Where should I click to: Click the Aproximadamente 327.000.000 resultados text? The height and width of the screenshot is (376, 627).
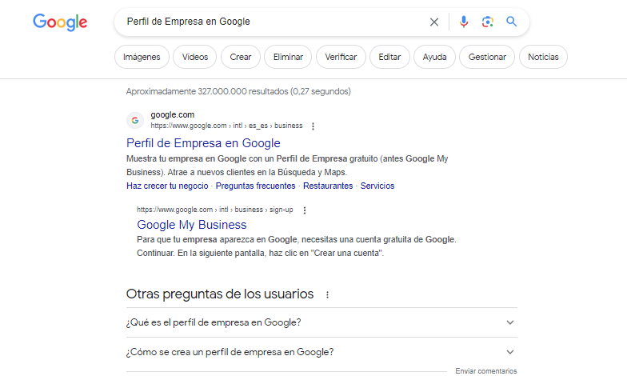click(238, 91)
